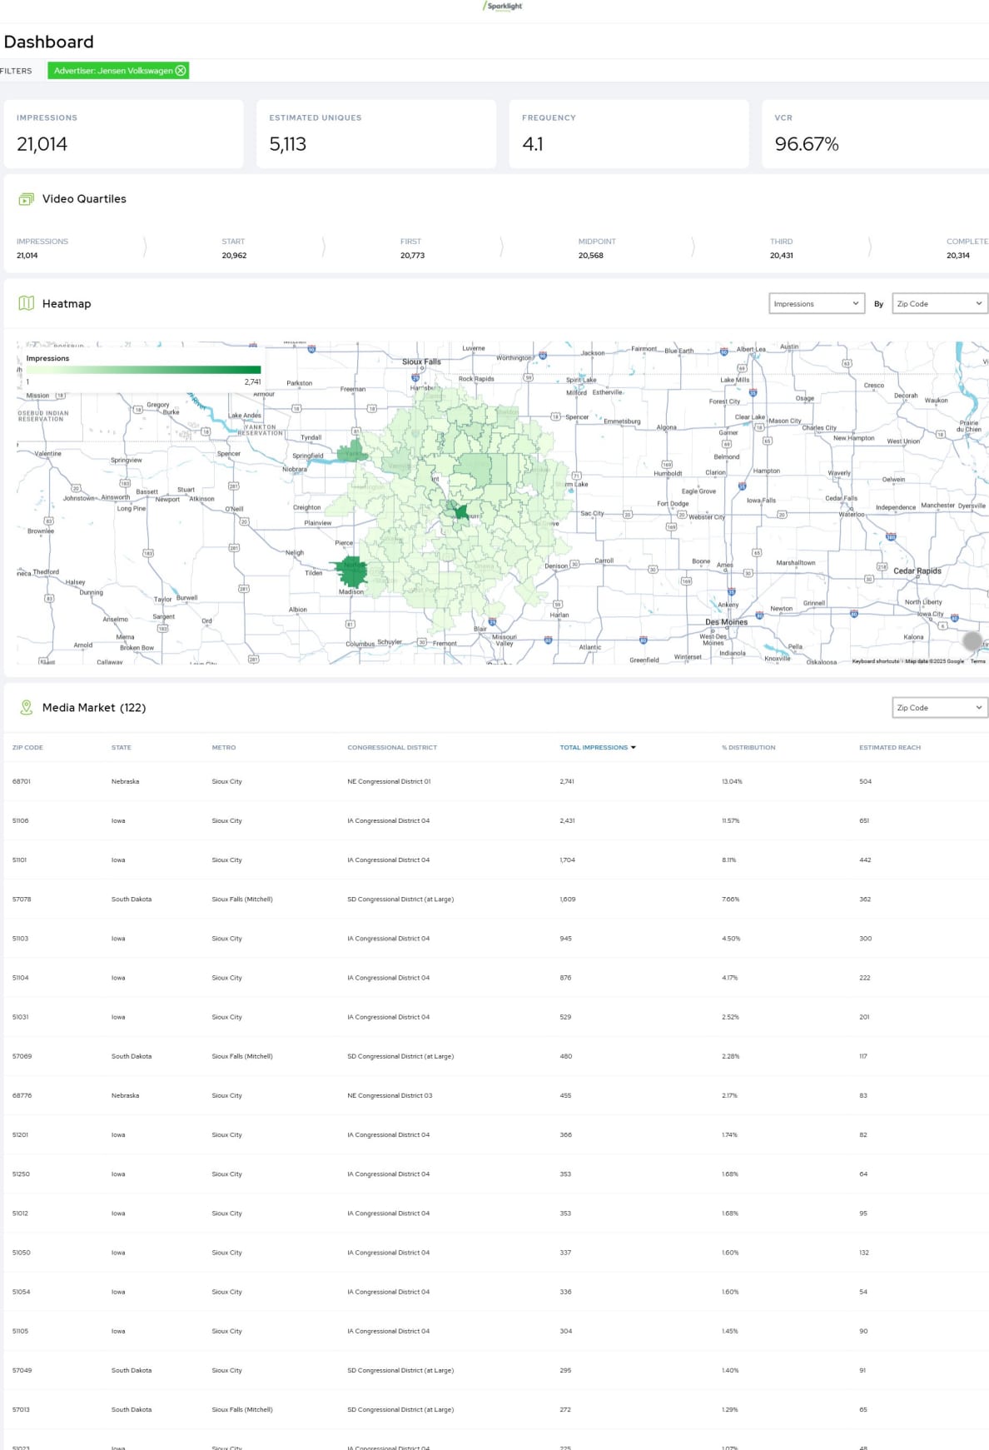Click the VCR 96.67% card
Viewport: 989px width, 1450px height.
[876, 134]
